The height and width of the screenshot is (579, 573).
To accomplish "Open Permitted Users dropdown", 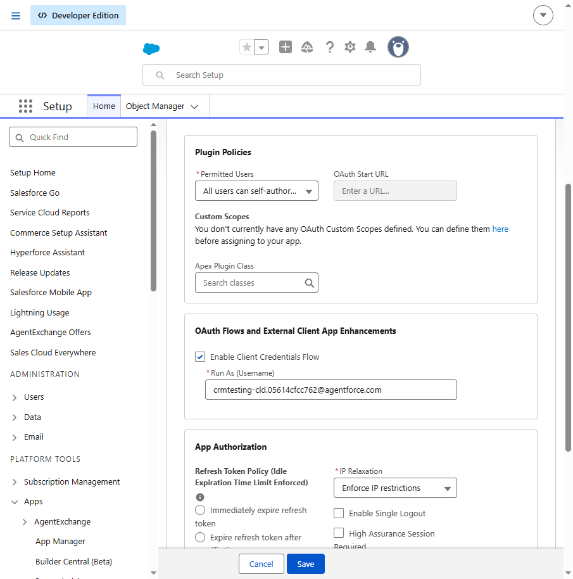I will point(256,191).
